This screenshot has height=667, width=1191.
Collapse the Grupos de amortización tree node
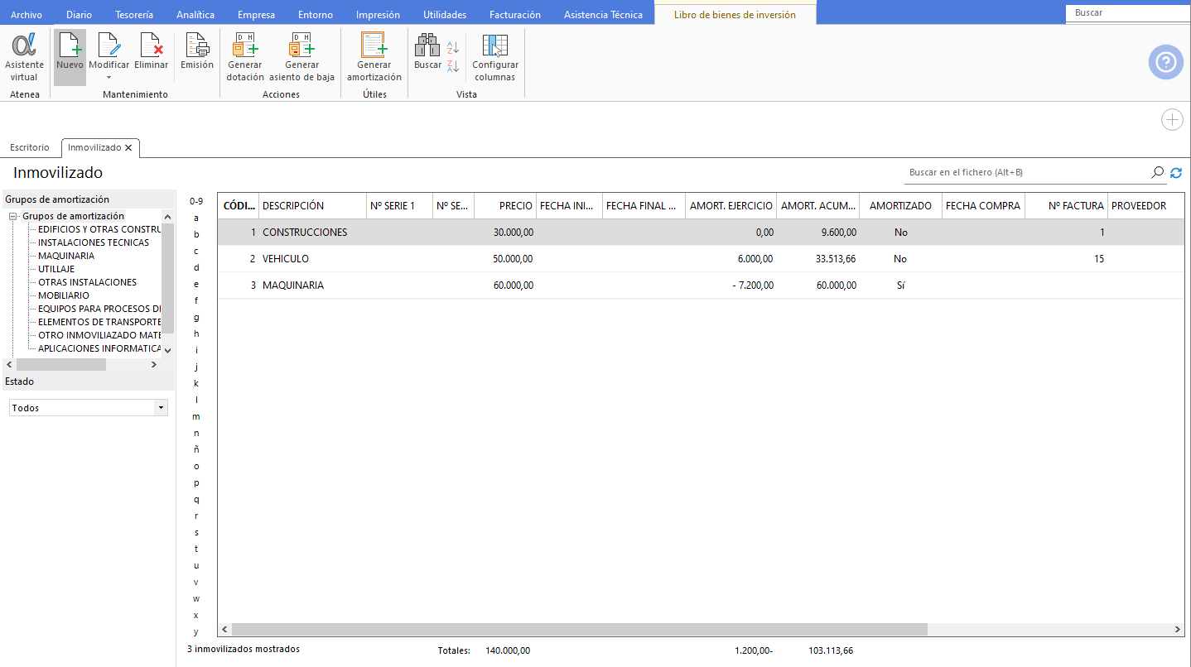13,216
